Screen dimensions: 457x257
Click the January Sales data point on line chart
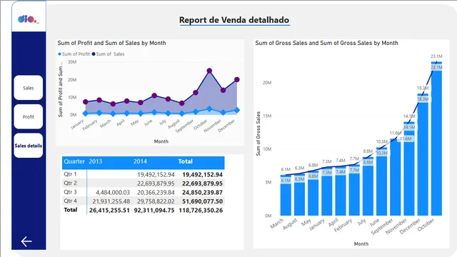click(86, 102)
